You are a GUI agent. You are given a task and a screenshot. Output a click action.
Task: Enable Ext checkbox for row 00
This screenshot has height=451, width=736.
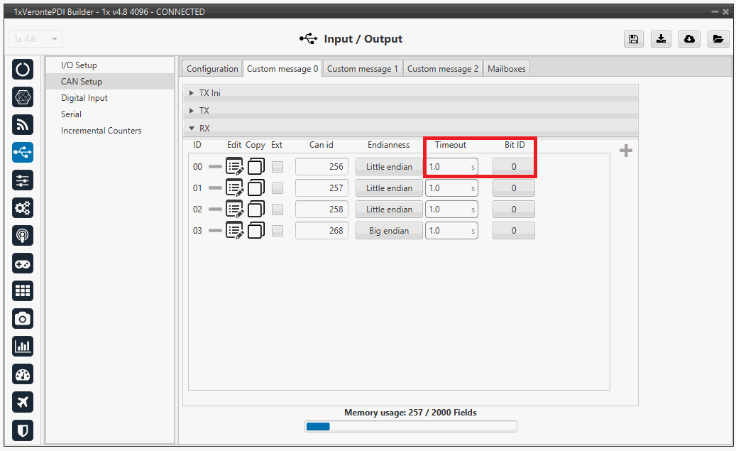[278, 167]
